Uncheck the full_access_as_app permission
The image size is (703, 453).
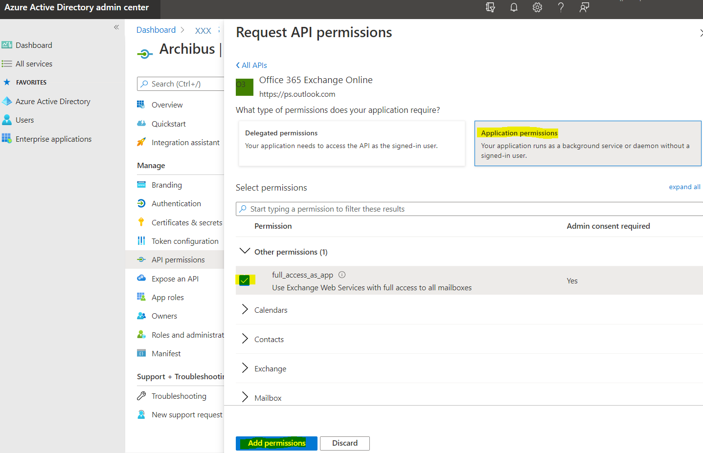pyautogui.click(x=245, y=280)
